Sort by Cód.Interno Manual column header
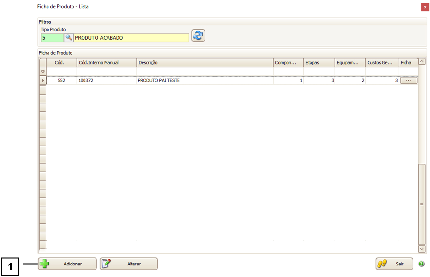Viewport: 430px width, 277px height. [106, 62]
